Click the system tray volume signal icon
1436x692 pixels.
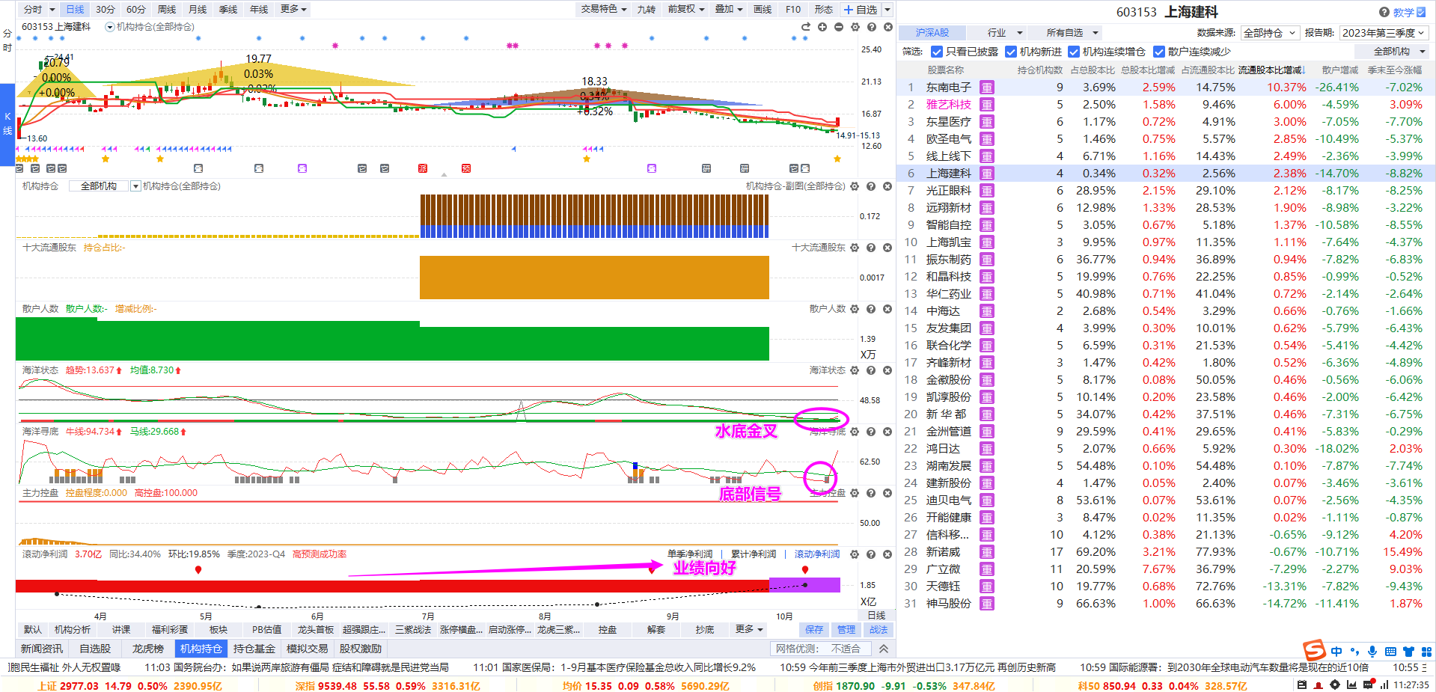1384,685
